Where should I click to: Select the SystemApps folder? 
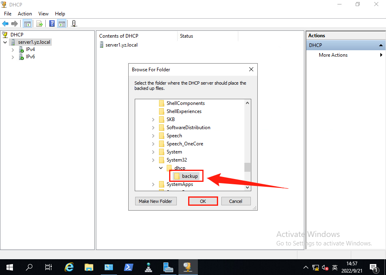[180, 184]
